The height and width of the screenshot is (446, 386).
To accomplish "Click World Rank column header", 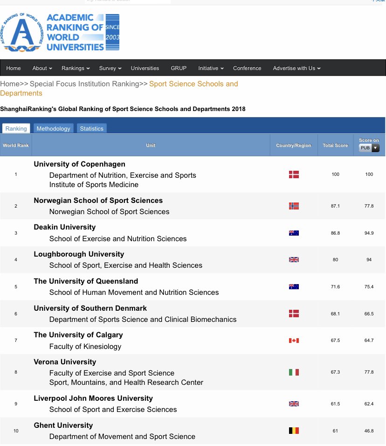I will click(16, 146).
